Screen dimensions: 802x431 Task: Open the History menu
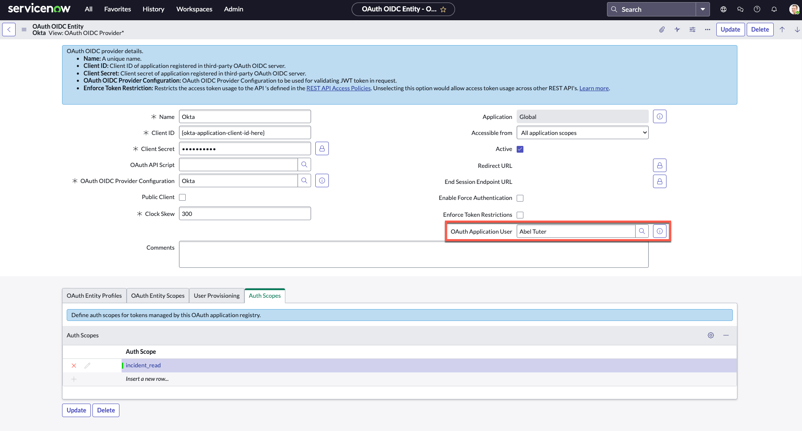click(x=153, y=9)
